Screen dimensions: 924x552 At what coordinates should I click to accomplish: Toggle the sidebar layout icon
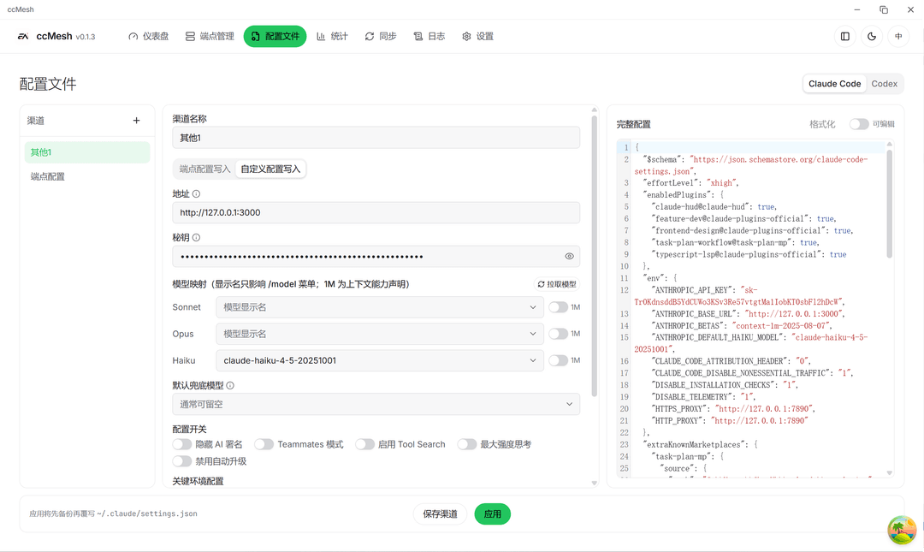pos(845,37)
